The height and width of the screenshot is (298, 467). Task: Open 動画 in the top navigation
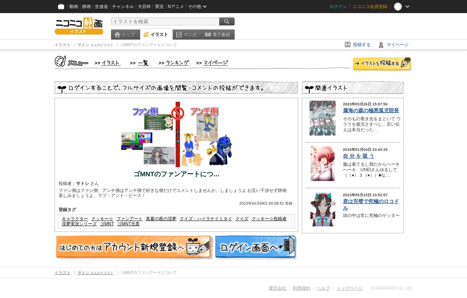[x=74, y=7]
